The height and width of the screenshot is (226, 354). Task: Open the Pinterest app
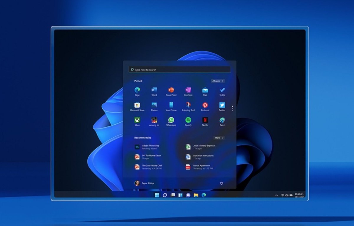point(205,107)
